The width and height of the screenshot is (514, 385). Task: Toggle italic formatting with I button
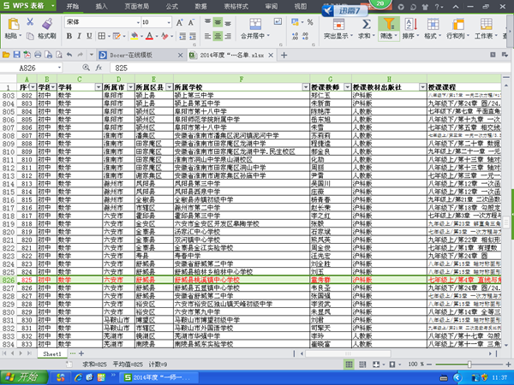[x=81, y=37]
